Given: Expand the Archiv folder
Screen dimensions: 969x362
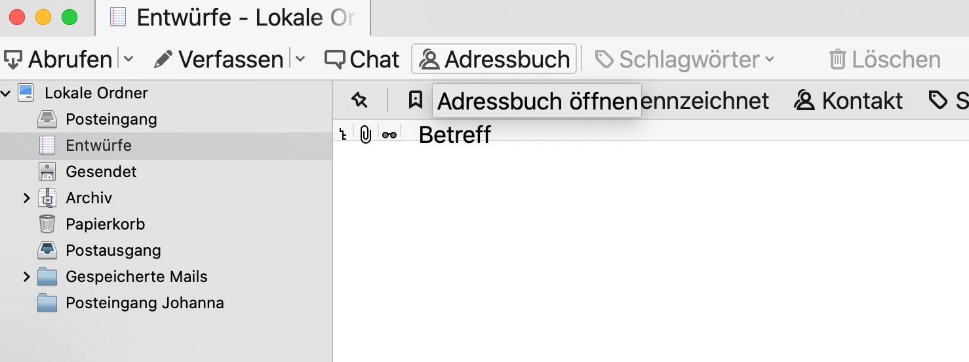Looking at the screenshot, I should [x=27, y=198].
